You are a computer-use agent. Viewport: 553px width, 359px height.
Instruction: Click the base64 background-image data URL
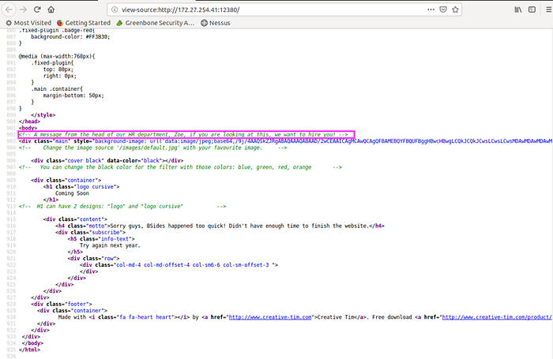point(323,141)
